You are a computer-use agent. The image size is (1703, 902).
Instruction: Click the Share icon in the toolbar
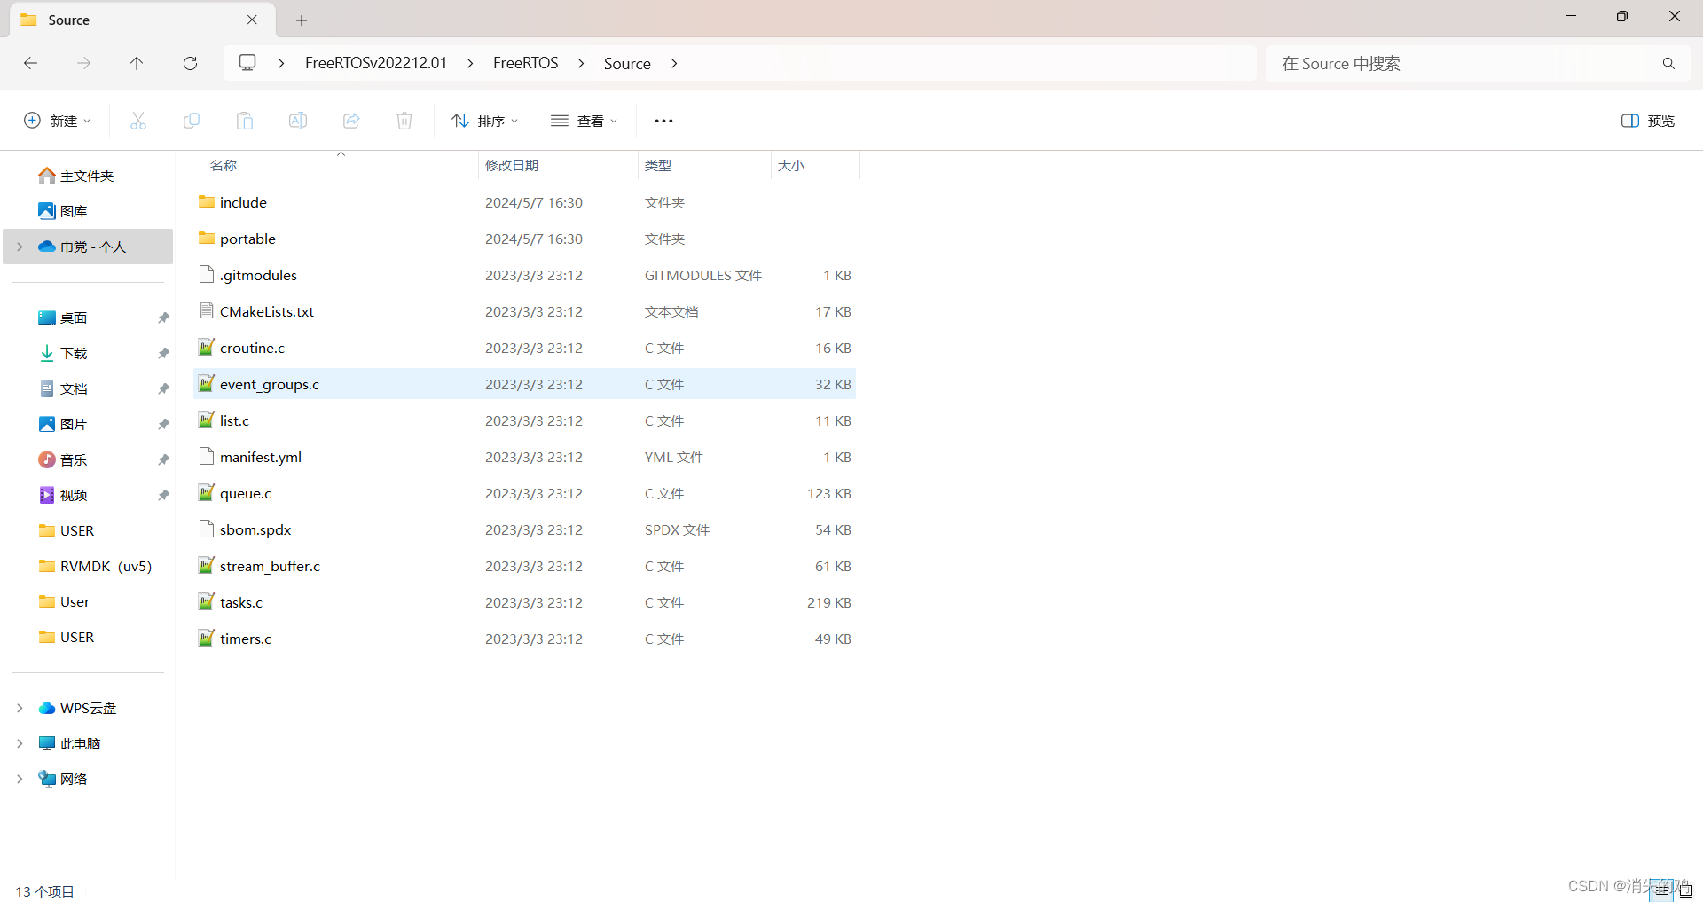tap(351, 121)
